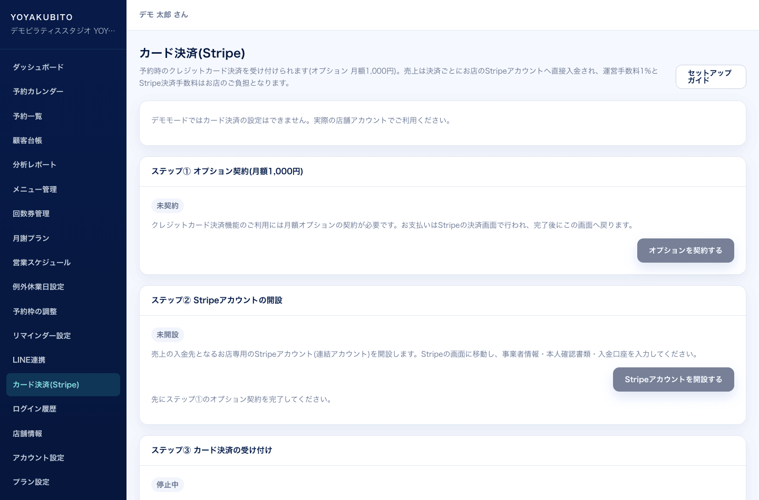Go to 営業スケジュール

[63, 263]
